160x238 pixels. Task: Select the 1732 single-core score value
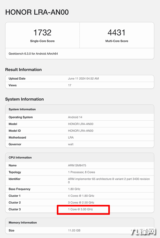[x=42, y=33]
